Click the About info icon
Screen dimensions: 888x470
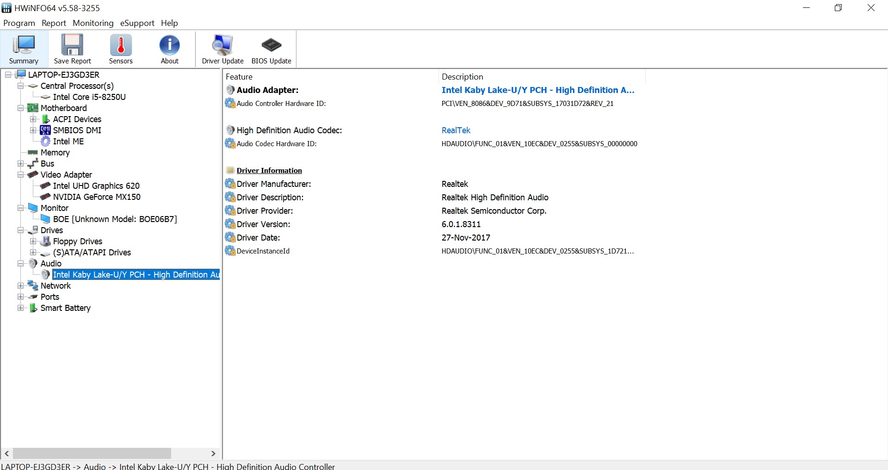[x=170, y=45]
